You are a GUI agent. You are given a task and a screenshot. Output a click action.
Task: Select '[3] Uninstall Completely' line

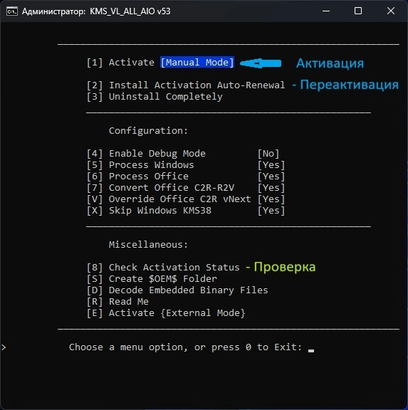tap(155, 97)
